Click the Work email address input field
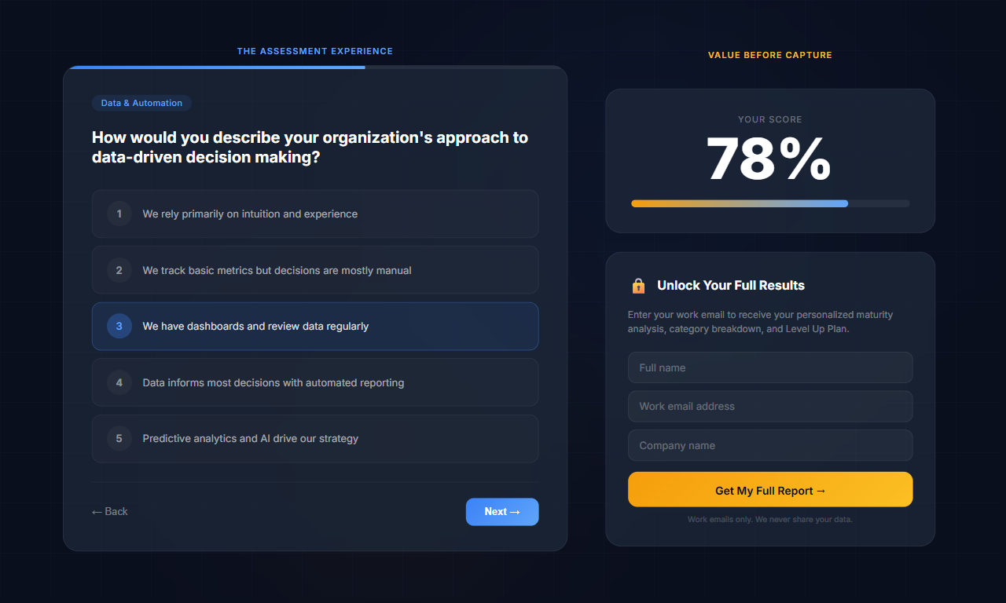Viewport: 1006px width, 603px height. [x=769, y=406]
